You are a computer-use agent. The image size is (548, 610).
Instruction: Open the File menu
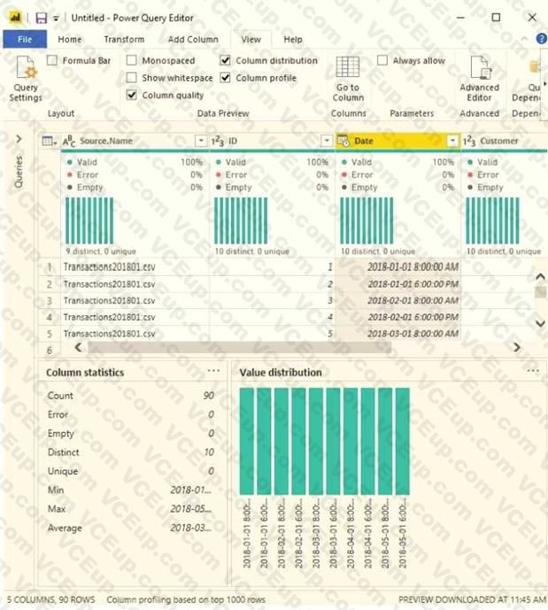coord(25,39)
